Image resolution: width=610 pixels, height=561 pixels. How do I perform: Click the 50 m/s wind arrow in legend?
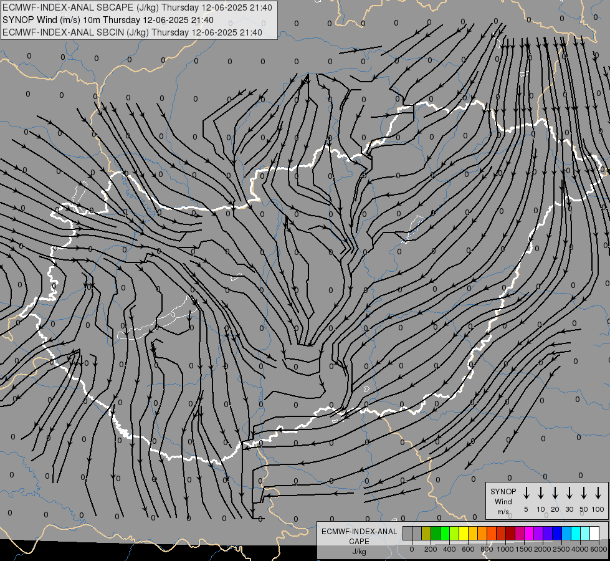click(x=584, y=493)
